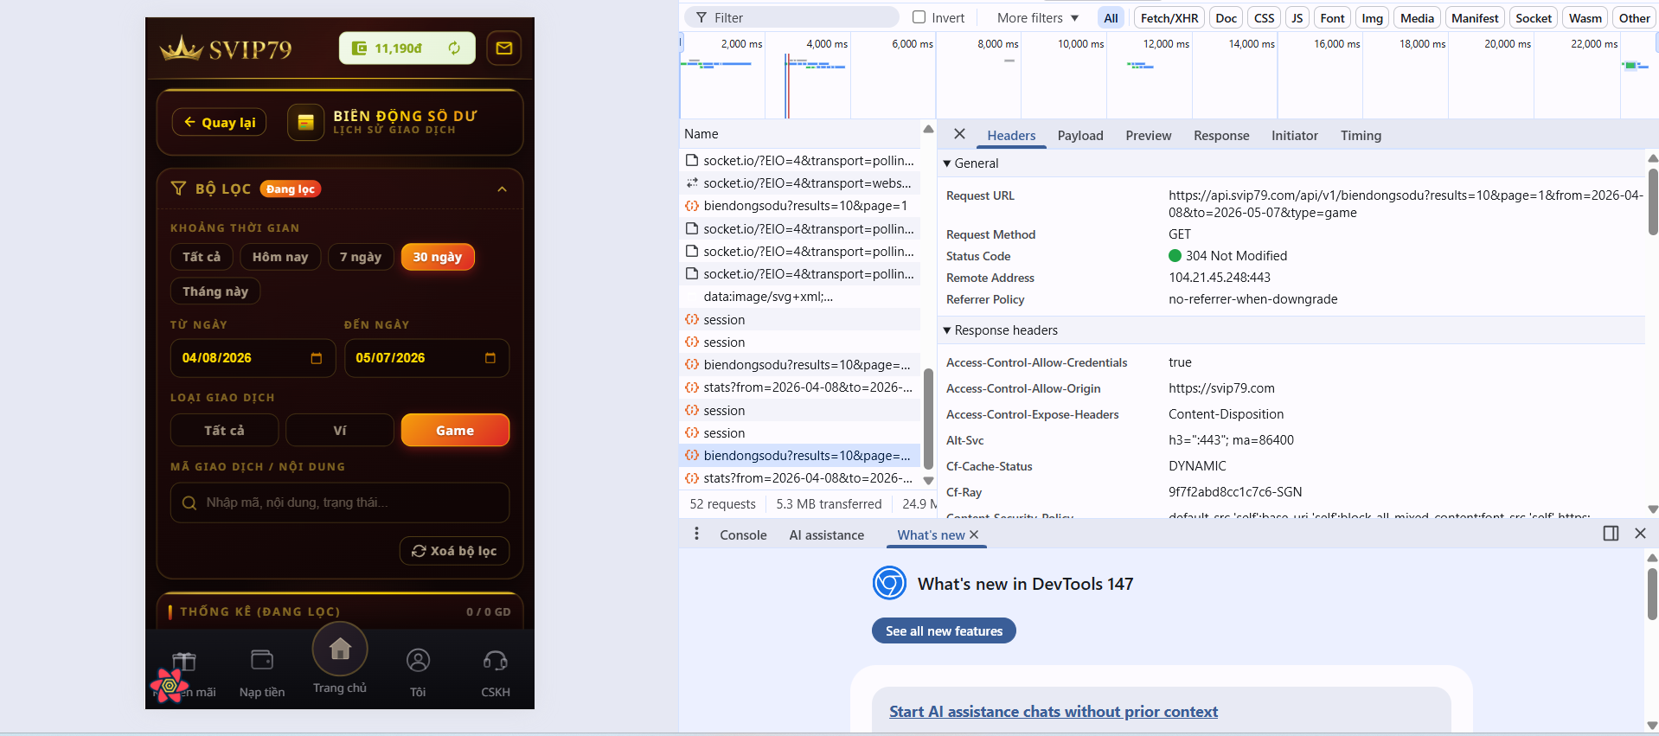Switch to the Payload tab
The height and width of the screenshot is (736, 1659).
[1080, 136]
